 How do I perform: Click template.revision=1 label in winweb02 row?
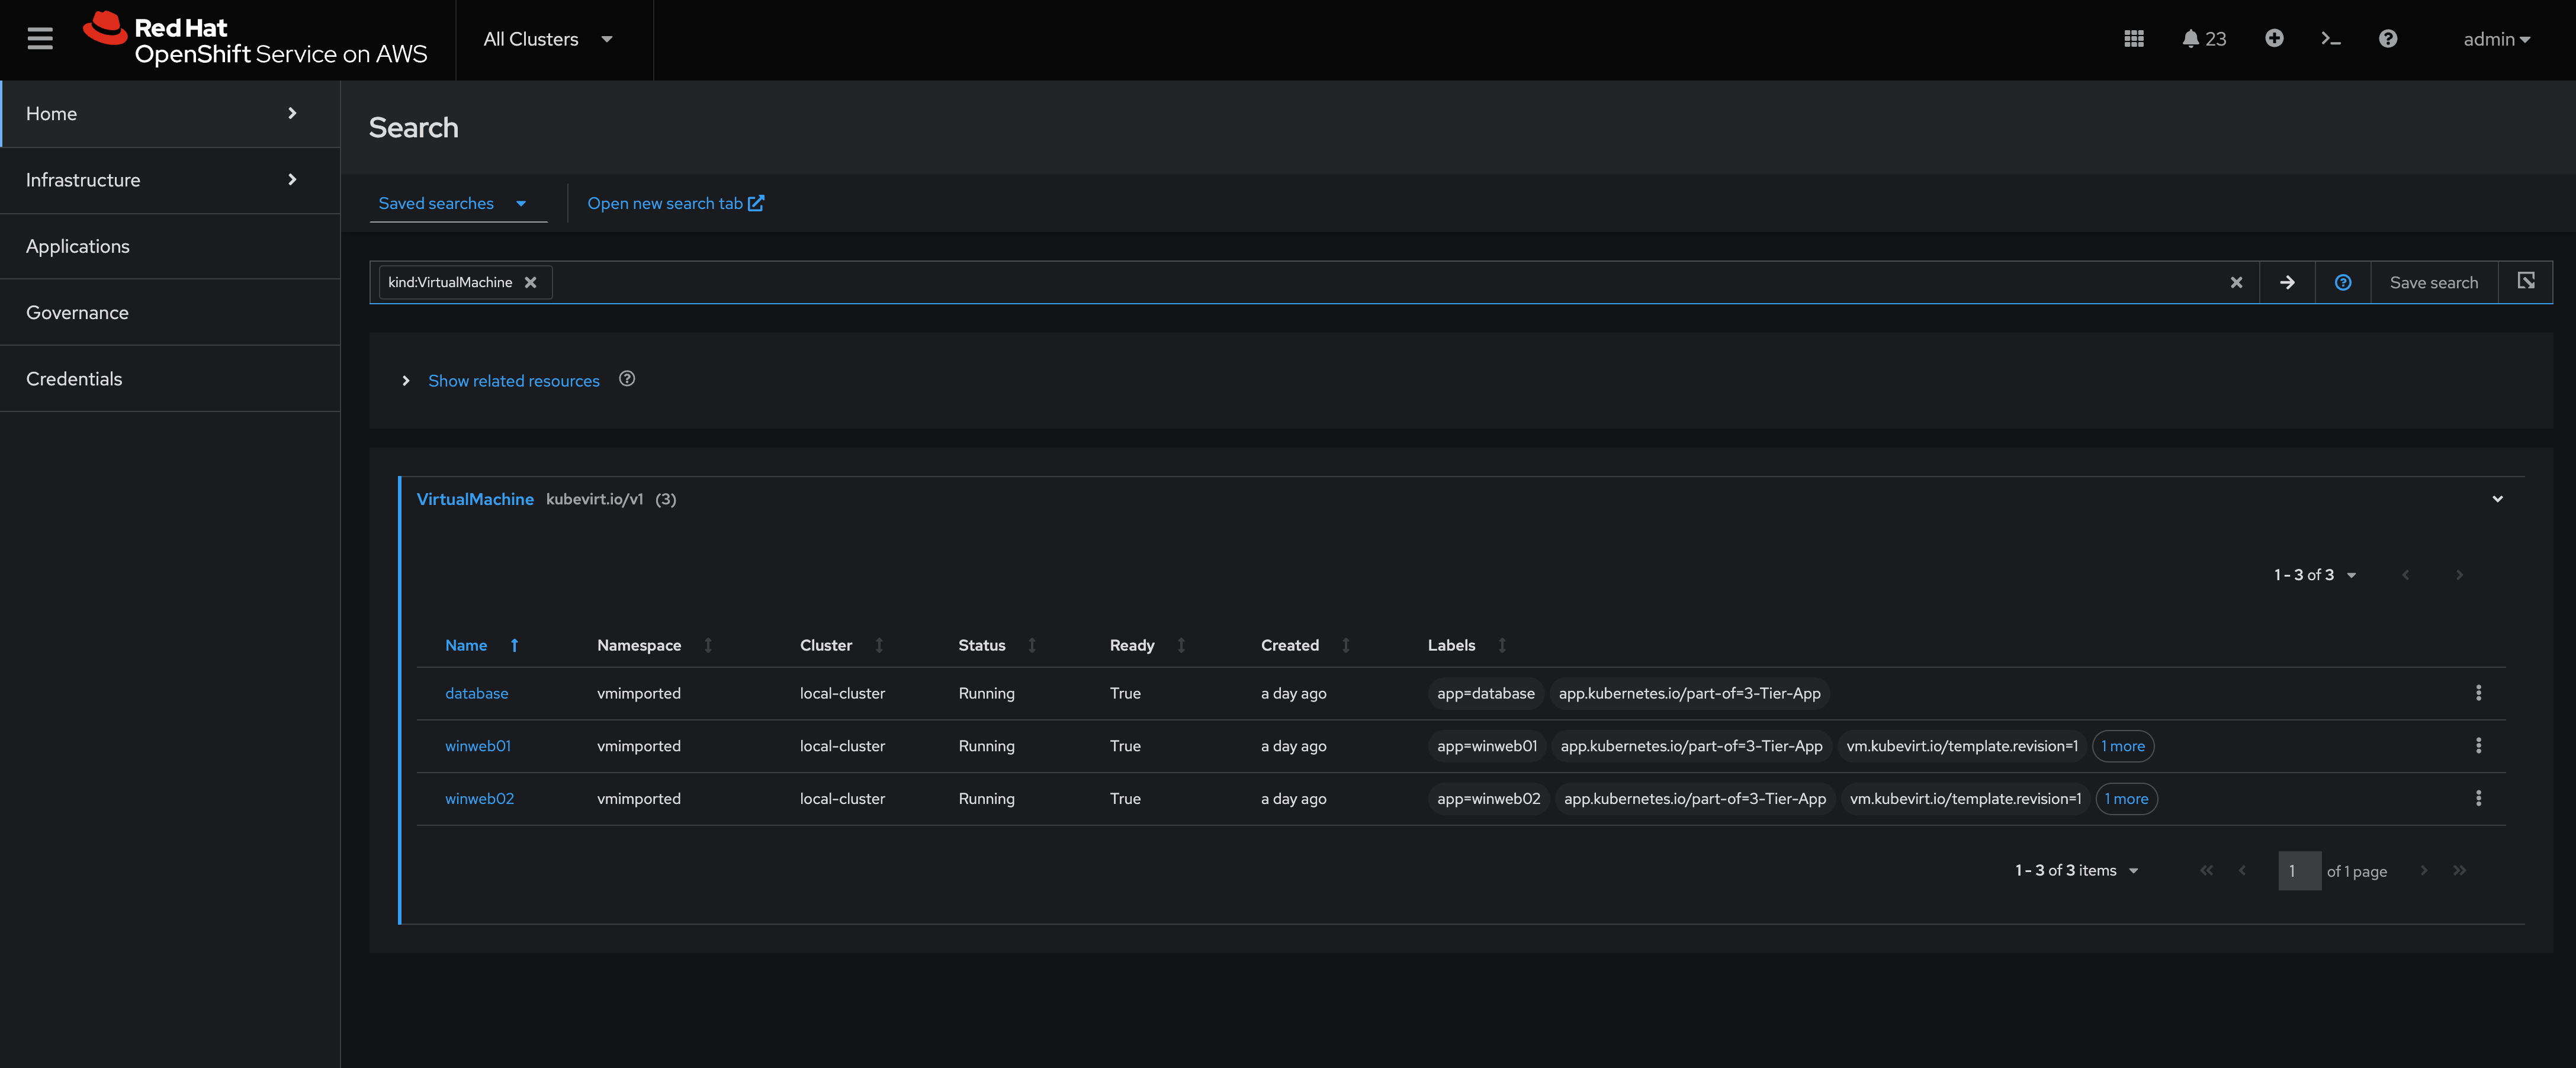(1965, 798)
